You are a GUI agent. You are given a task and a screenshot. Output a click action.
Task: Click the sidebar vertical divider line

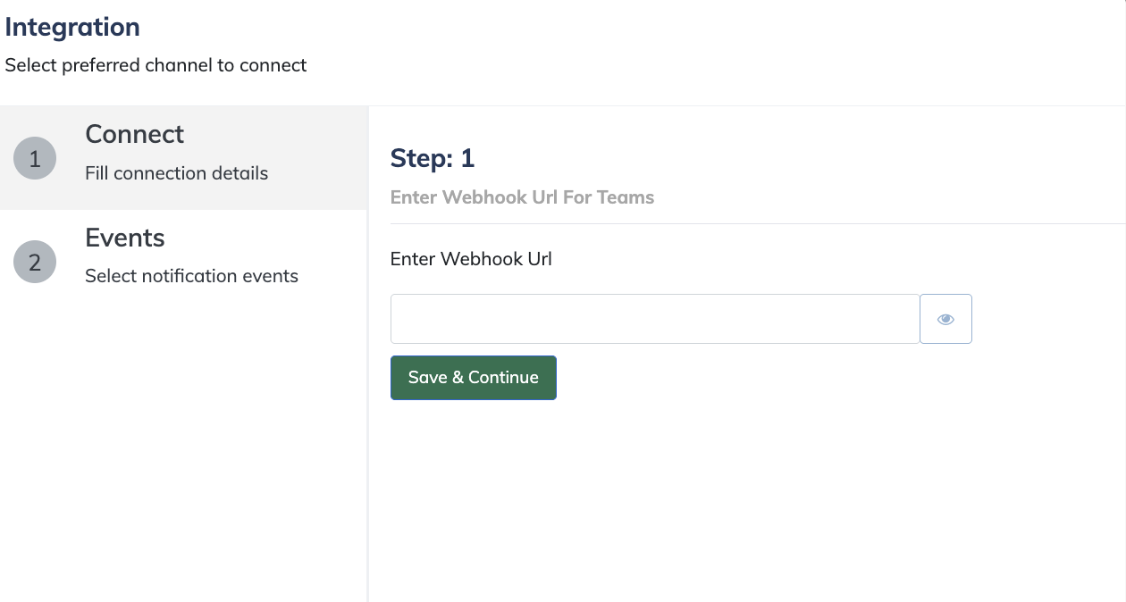click(368, 354)
